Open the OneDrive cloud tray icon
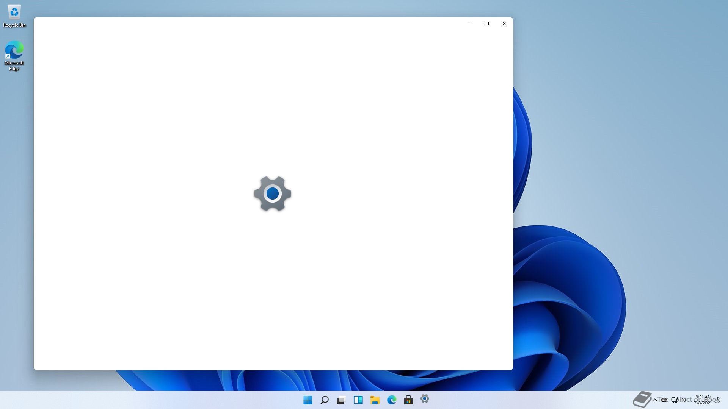 [664, 400]
